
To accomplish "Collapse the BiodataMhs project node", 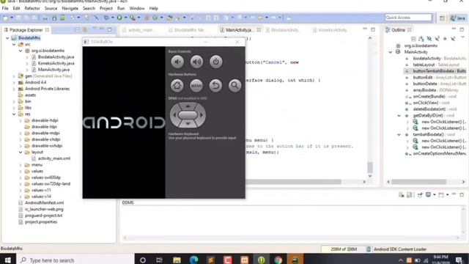I will 7,38.
